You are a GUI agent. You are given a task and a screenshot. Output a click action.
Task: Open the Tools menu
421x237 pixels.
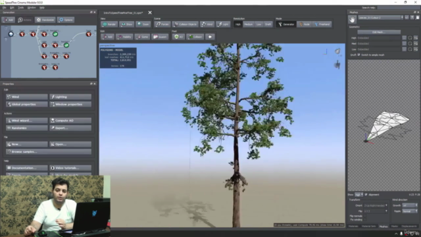(21, 7)
